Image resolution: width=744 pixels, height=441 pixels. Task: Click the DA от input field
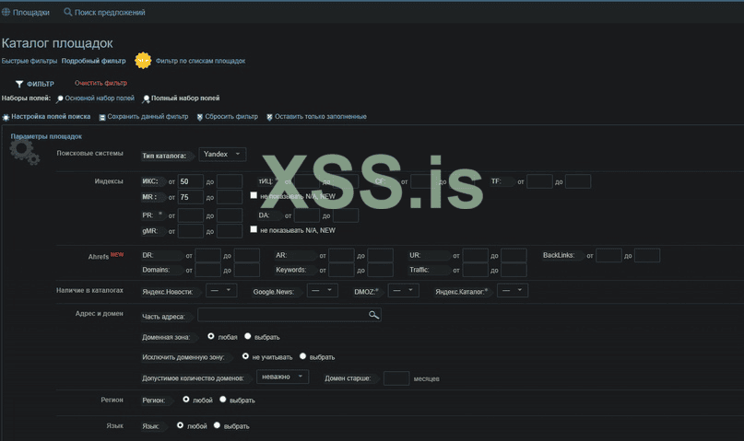306,215
